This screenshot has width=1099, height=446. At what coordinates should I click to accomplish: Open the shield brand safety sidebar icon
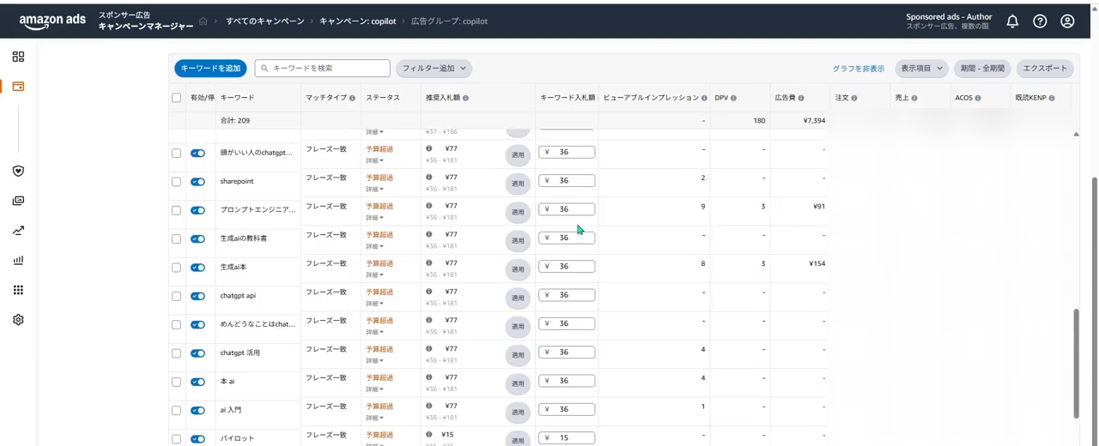click(18, 171)
